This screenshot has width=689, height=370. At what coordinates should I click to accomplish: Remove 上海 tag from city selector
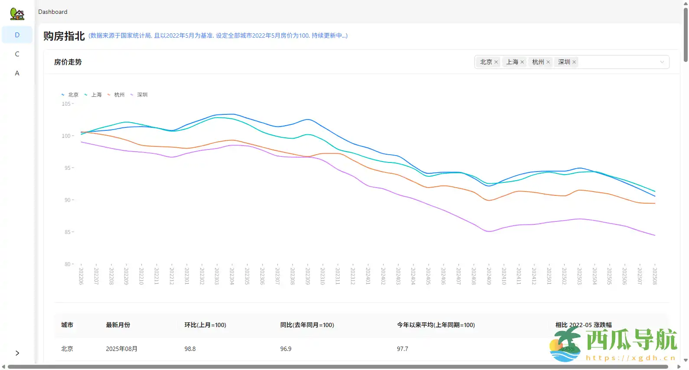click(522, 62)
